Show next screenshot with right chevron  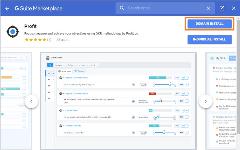(205, 101)
